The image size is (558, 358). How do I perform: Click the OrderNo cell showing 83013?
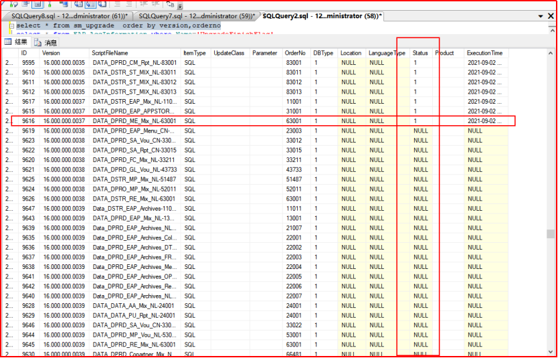[293, 92]
